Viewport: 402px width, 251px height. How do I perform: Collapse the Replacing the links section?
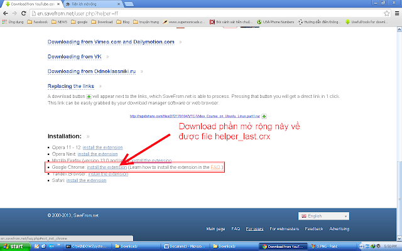tap(71, 86)
